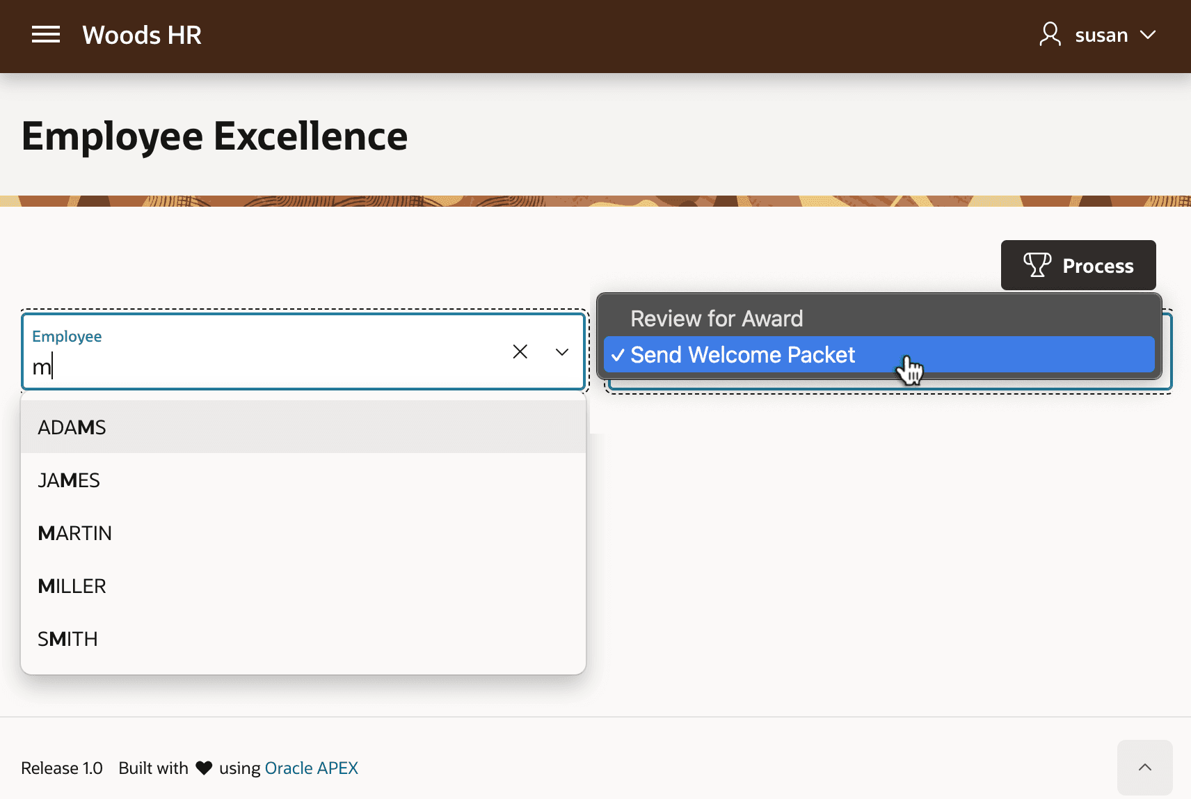The height and width of the screenshot is (799, 1191).
Task: Click the Process button
Action: pos(1078,265)
